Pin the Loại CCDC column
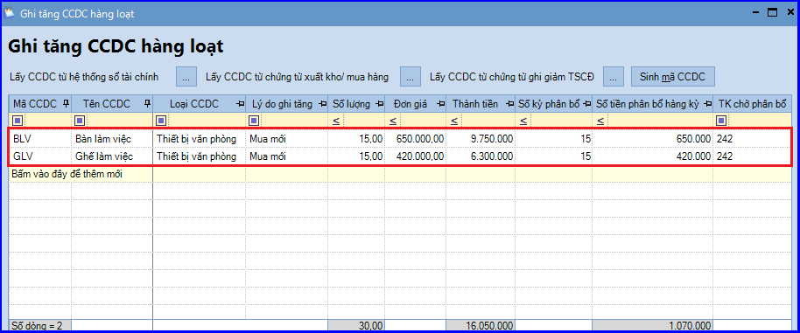The height and width of the screenshot is (333, 800). [240, 104]
